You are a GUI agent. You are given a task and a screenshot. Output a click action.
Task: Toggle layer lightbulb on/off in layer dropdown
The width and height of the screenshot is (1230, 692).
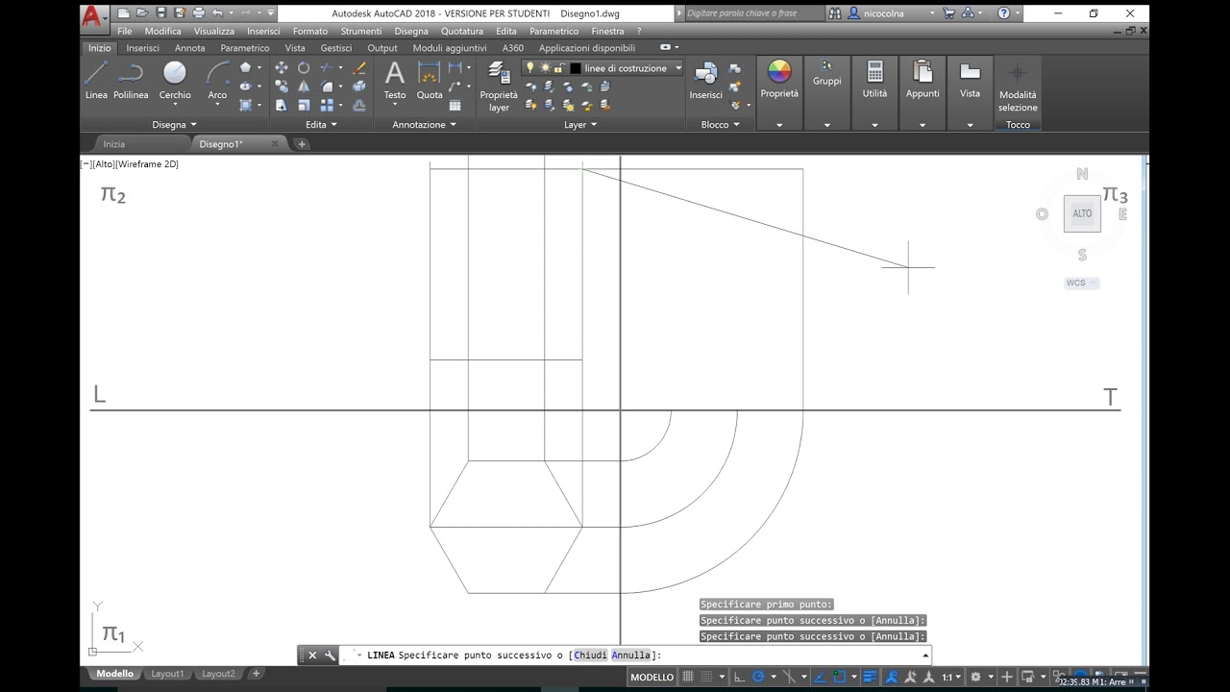click(x=530, y=68)
